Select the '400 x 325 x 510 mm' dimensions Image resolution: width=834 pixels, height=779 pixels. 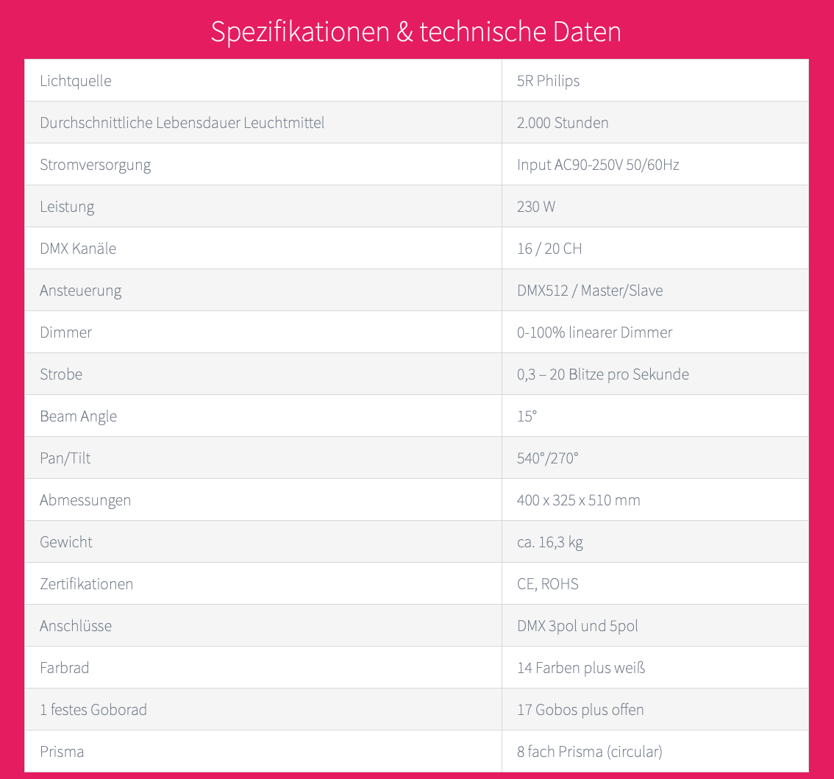[x=579, y=500]
